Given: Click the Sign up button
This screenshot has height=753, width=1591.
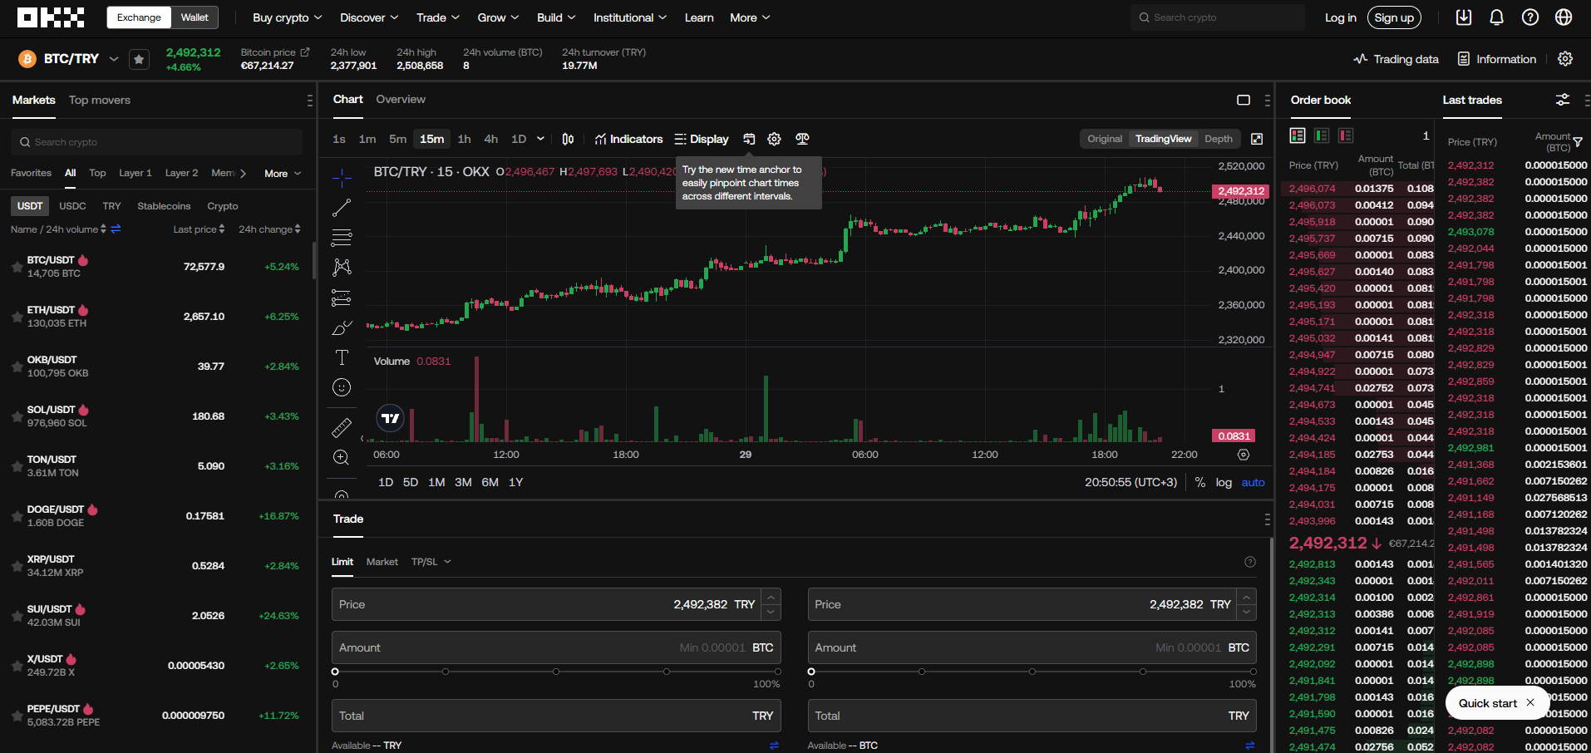Looking at the screenshot, I should tap(1394, 17).
